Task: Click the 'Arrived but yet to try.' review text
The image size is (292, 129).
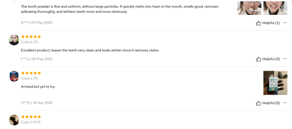Action: coord(38,86)
